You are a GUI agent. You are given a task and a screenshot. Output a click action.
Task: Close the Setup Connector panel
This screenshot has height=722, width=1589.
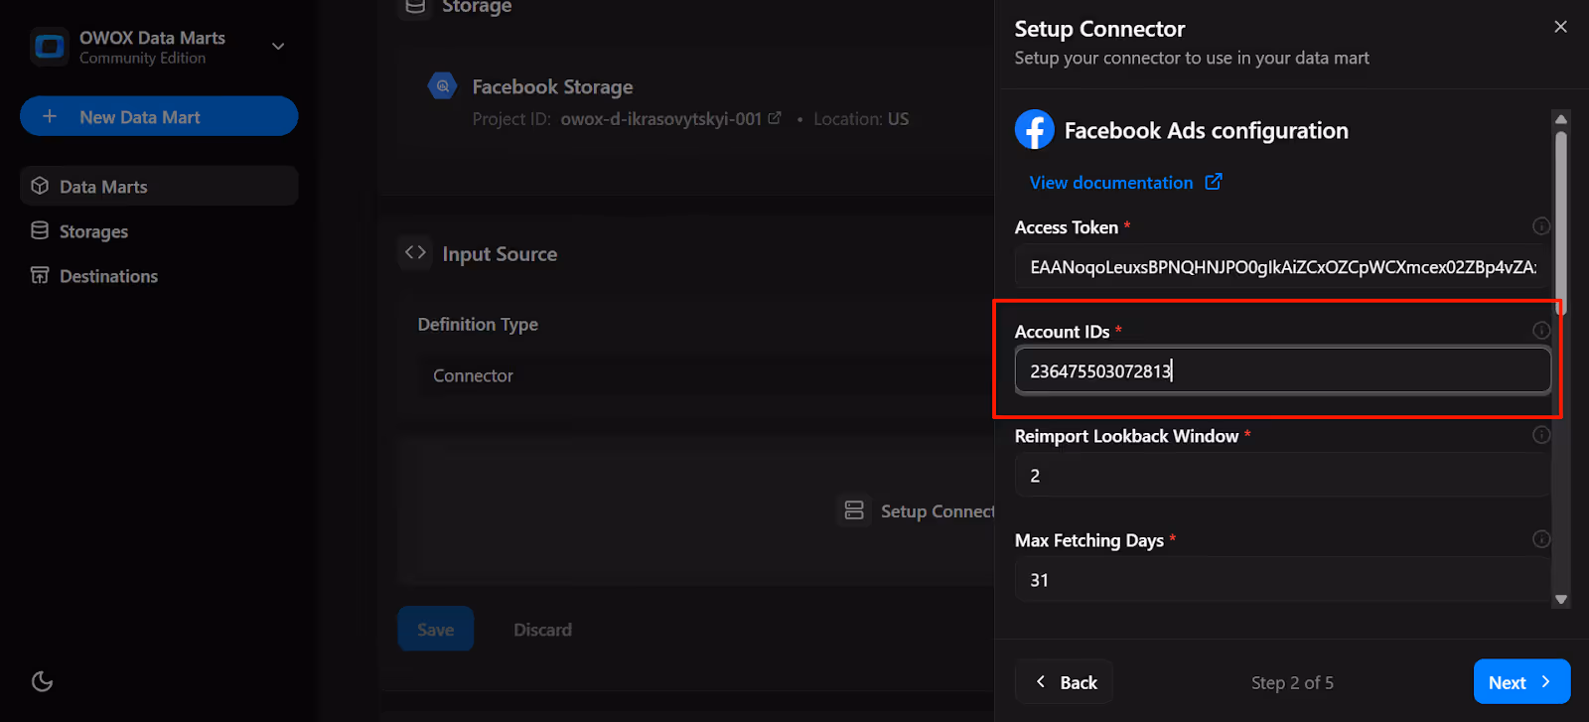[x=1560, y=27]
